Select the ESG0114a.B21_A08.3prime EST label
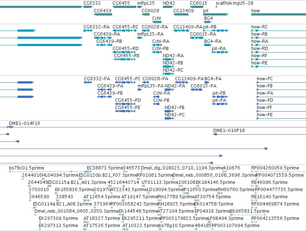Image resolution: width=306 pixels, height=231 pixels. pyautogui.click(x=63, y=204)
